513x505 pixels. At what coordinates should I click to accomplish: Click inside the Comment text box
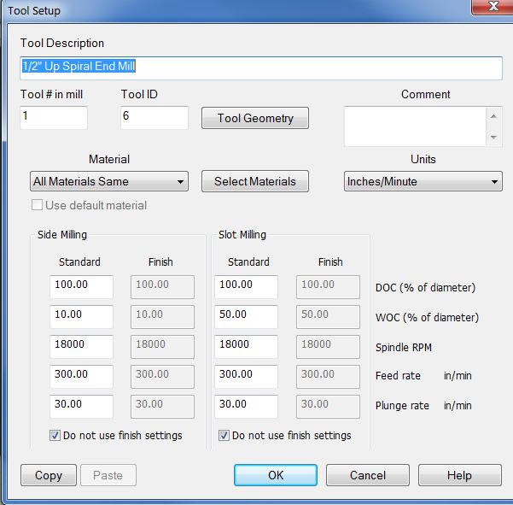click(x=415, y=126)
